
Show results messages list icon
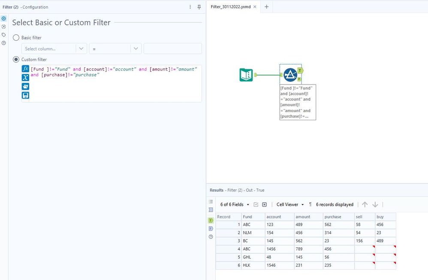[x=211, y=201]
